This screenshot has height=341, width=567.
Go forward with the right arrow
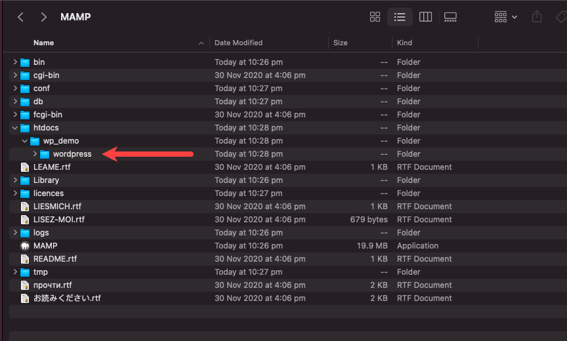coord(43,17)
